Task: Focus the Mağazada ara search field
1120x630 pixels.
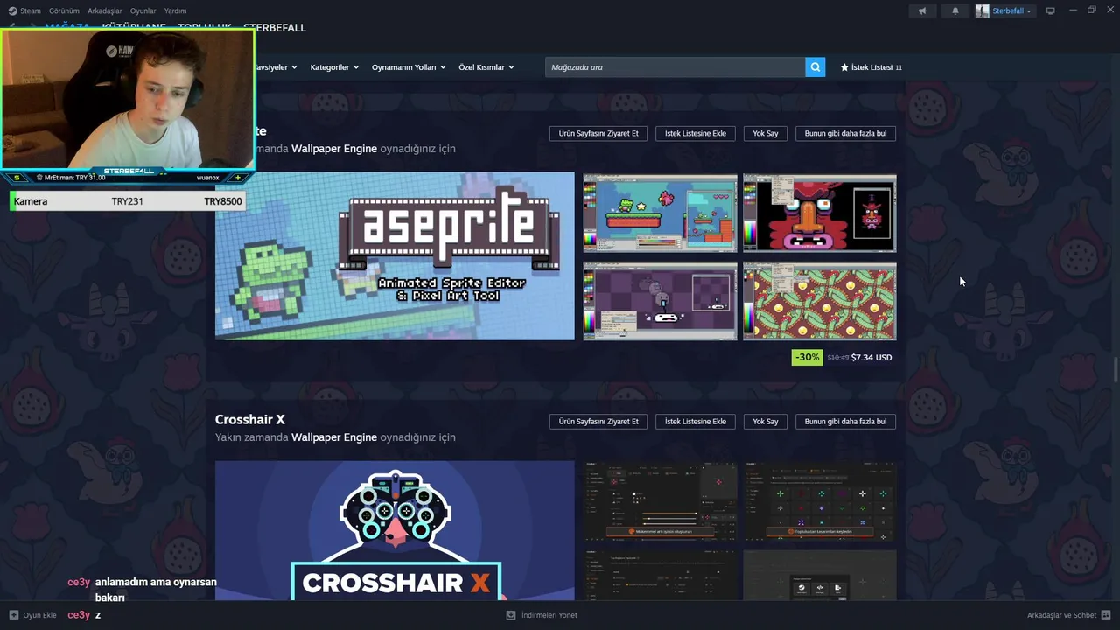Action: [x=675, y=67]
